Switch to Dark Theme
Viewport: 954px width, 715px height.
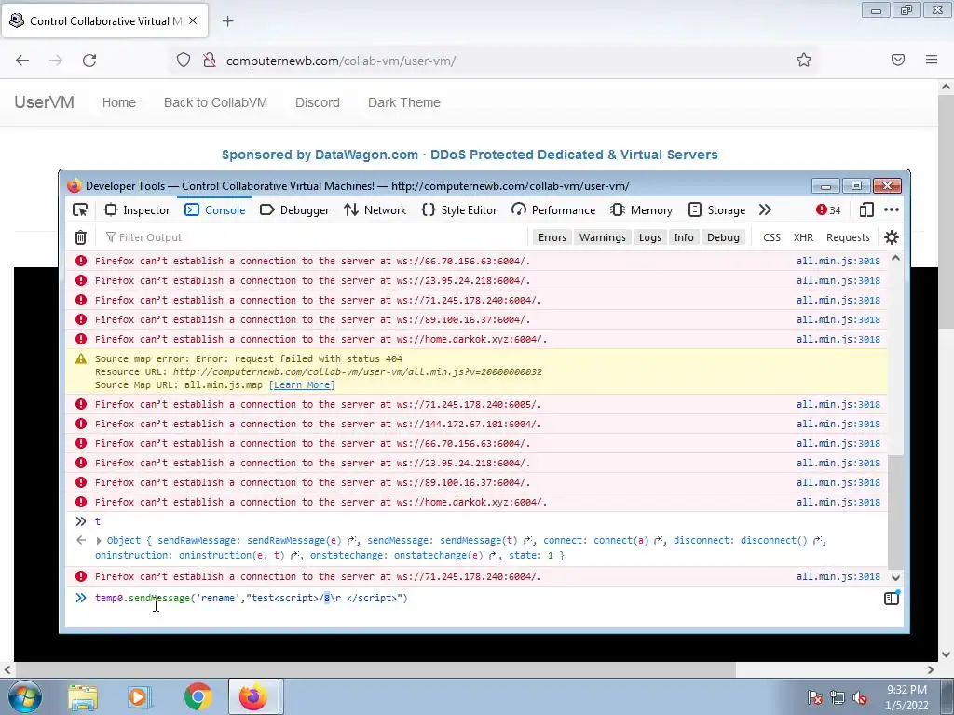click(x=404, y=102)
